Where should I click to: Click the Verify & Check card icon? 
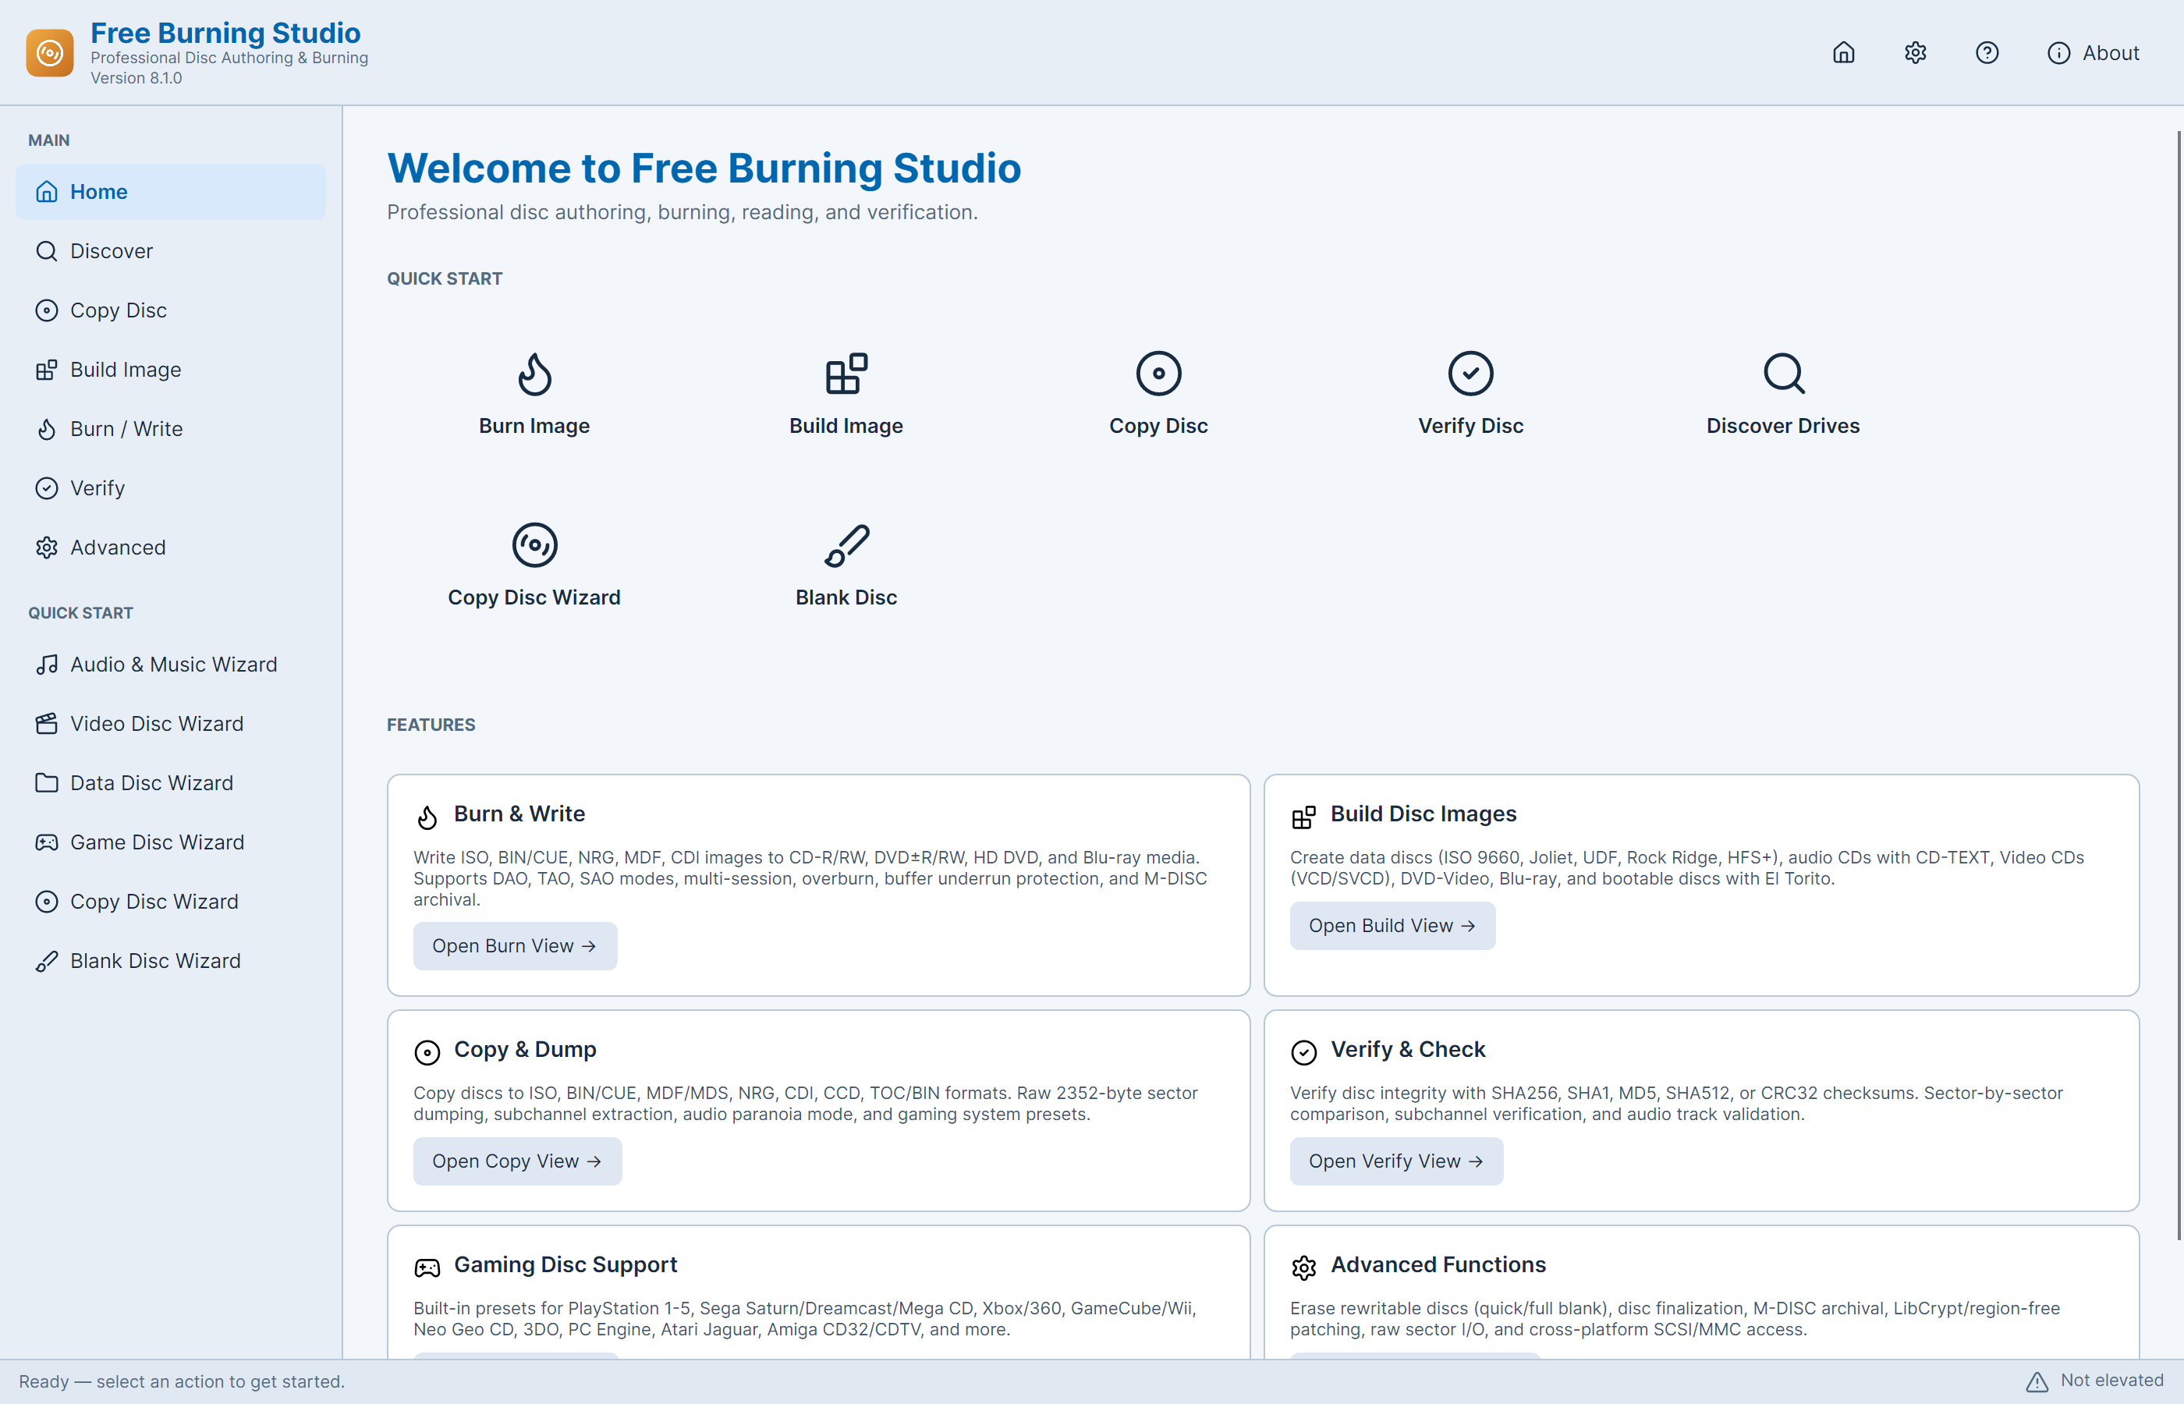[x=1303, y=1051]
